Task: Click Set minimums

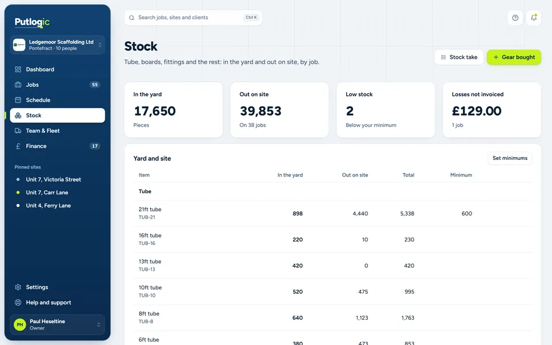Action: coord(510,158)
